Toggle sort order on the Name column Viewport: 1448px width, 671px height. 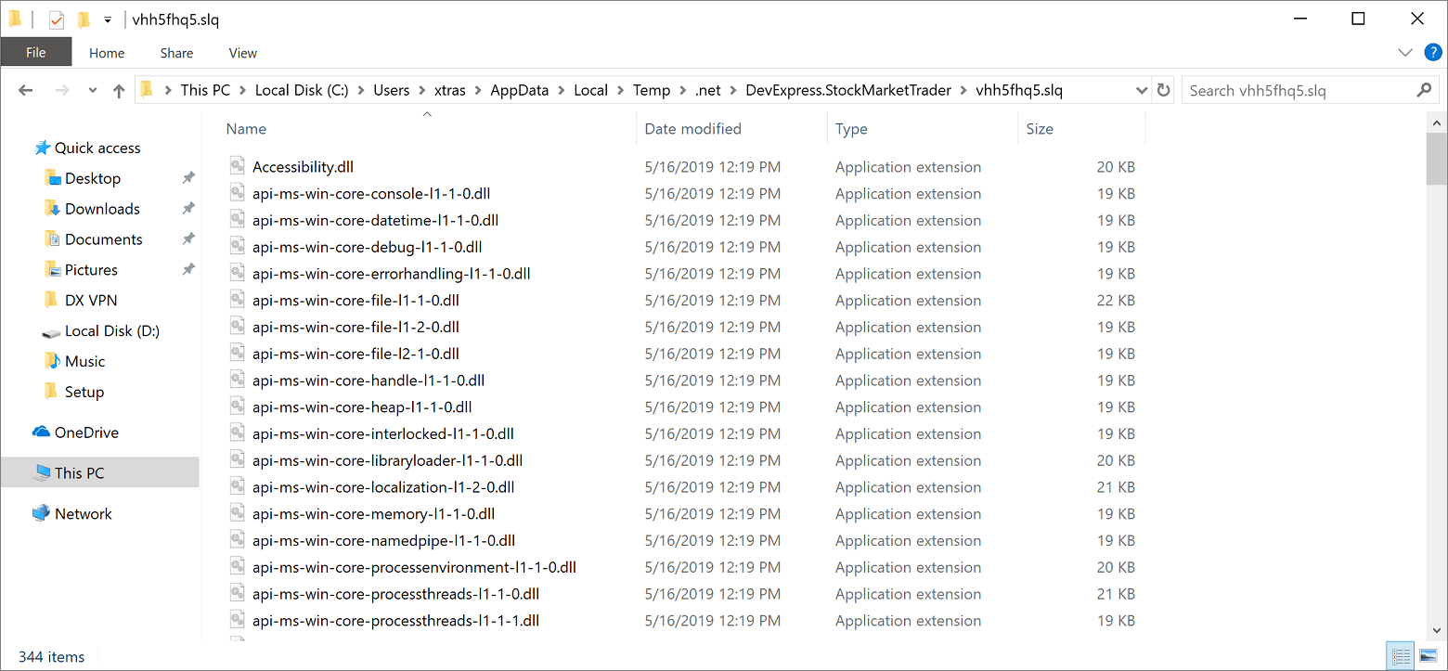245,128
